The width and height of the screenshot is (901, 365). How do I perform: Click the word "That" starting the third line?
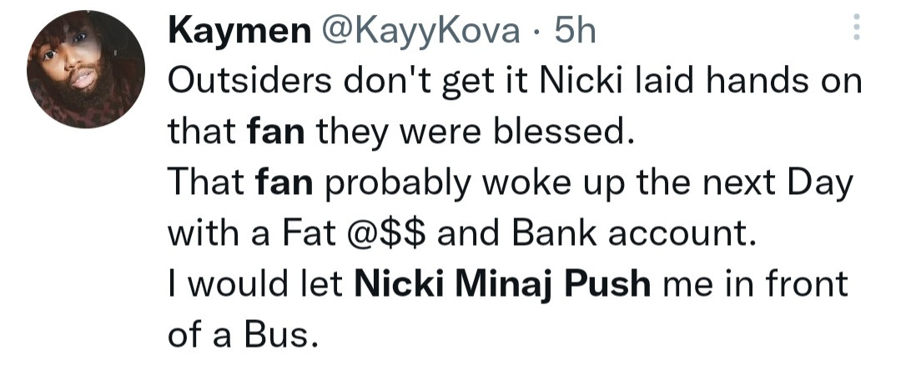pos(202,183)
